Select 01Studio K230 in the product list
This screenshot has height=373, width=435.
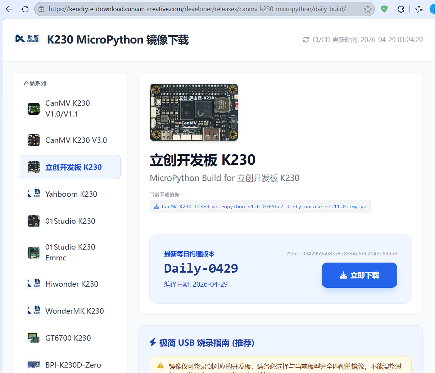click(x=70, y=221)
